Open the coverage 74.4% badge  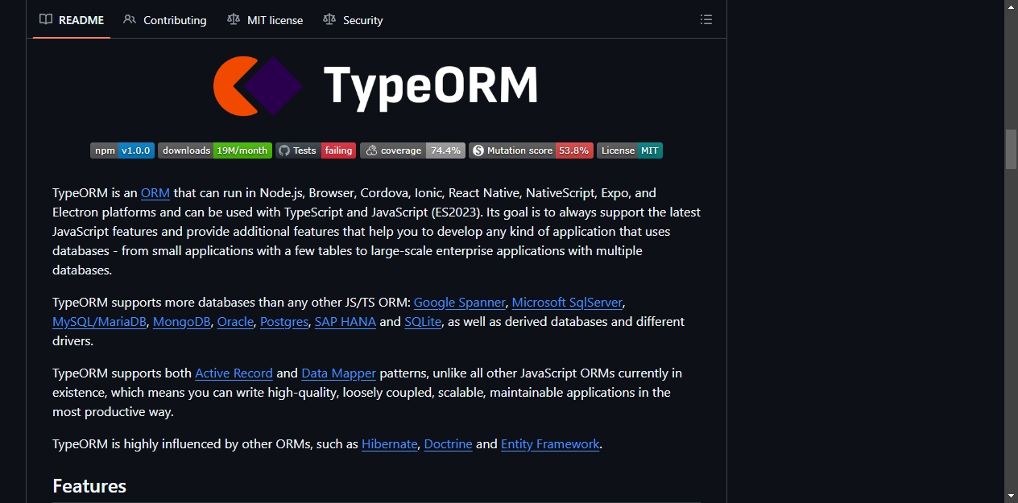tap(412, 150)
